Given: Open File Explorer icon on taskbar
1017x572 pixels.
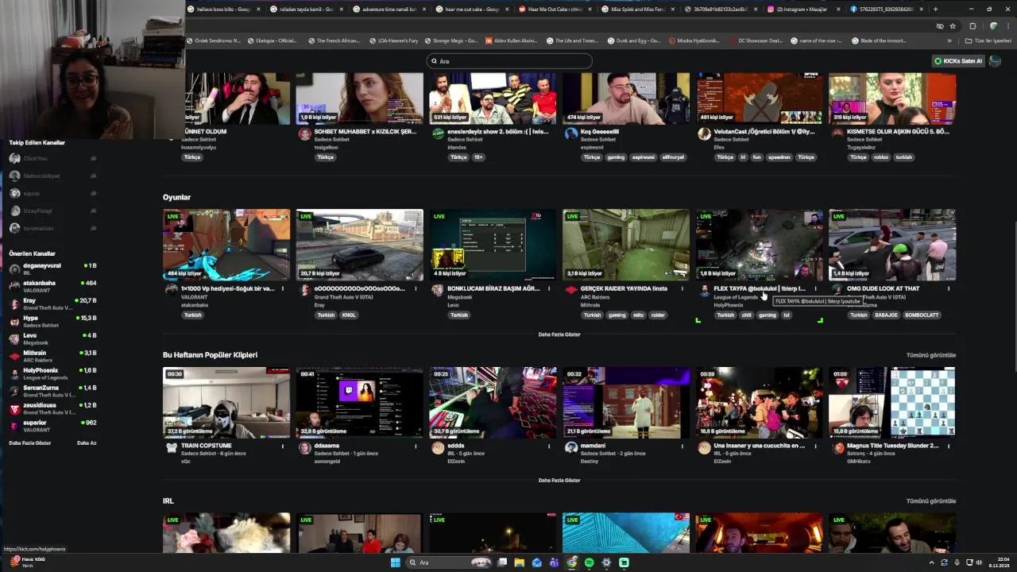Looking at the screenshot, I should pos(519,562).
